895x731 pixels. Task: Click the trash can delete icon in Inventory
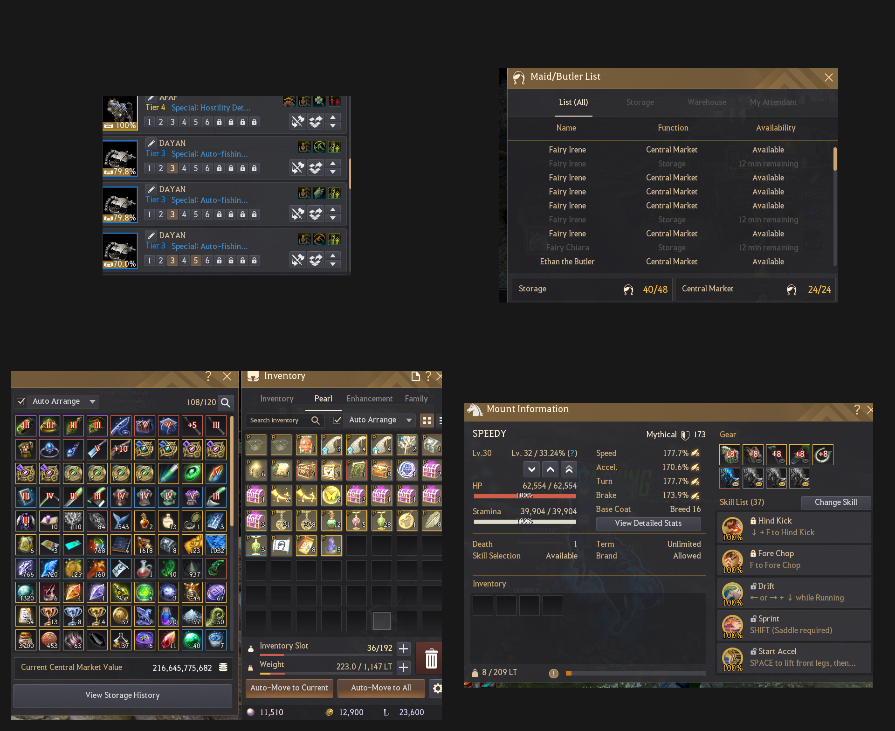[431, 658]
